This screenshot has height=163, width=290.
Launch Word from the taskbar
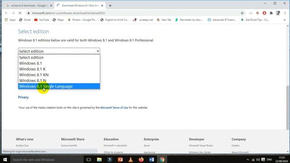coord(152,159)
